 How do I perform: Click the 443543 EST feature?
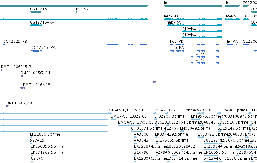click(135, 143)
